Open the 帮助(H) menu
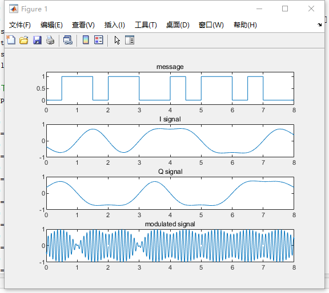This screenshot has height=293, width=329. tap(245, 25)
